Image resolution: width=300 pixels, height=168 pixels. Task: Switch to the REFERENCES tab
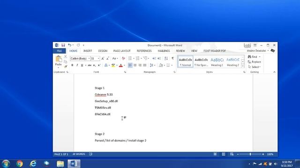[x=144, y=51]
